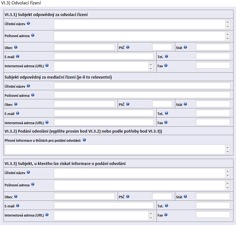Show help for PSČ in mediation section
This screenshot has width=236, height=225.
(128, 104)
